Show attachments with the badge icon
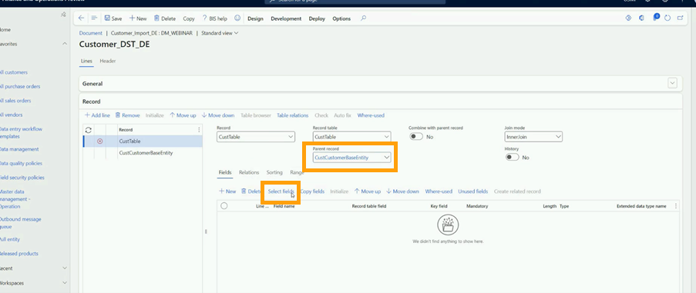 656,18
